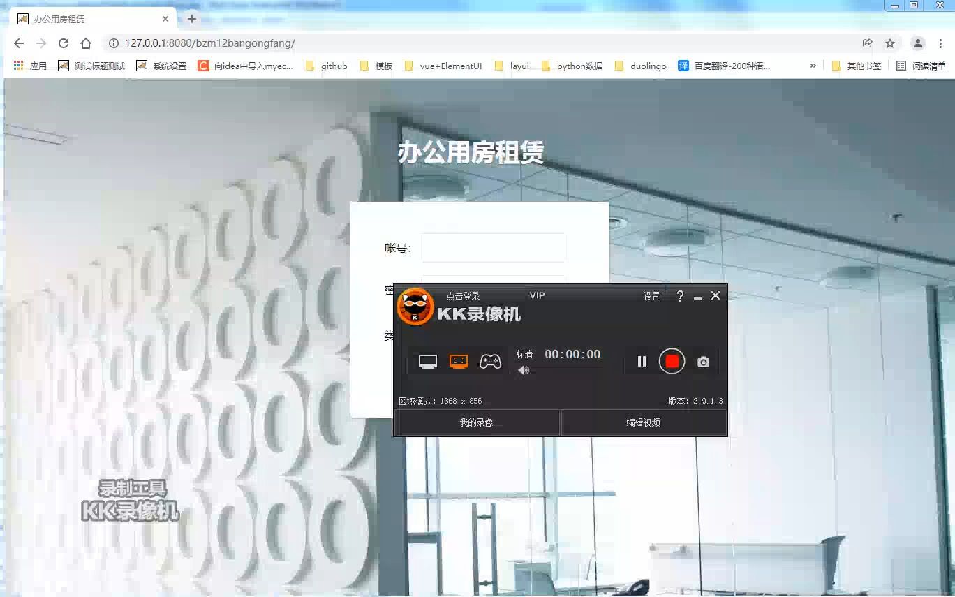Screen dimensions: 955x597
Task: Open the 模板 bookmark folder
Action: point(376,66)
